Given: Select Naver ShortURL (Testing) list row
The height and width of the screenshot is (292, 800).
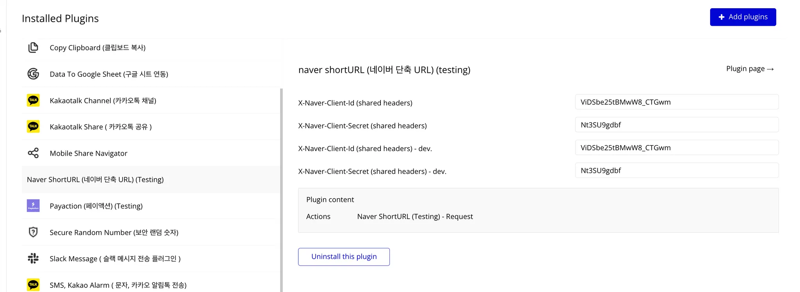Looking at the screenshot, I should (x=150, y=179).
